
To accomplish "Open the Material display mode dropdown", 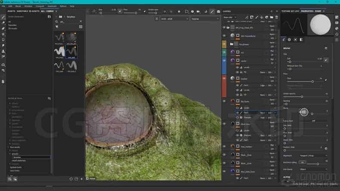I will pos(205,19).
